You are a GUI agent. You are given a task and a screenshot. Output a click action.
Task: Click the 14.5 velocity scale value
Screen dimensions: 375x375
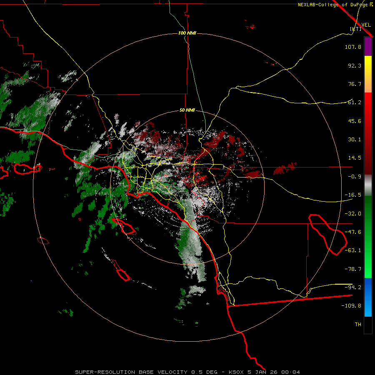pyautogui.click(x=355, y=158)
